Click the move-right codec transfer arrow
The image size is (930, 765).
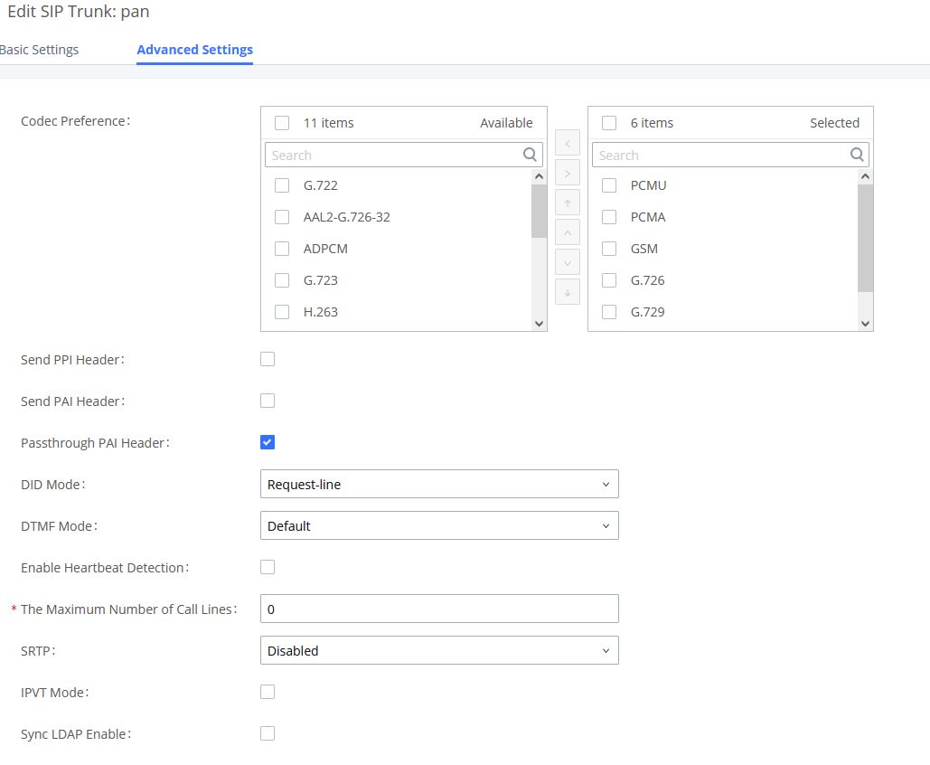pos(567,172)
